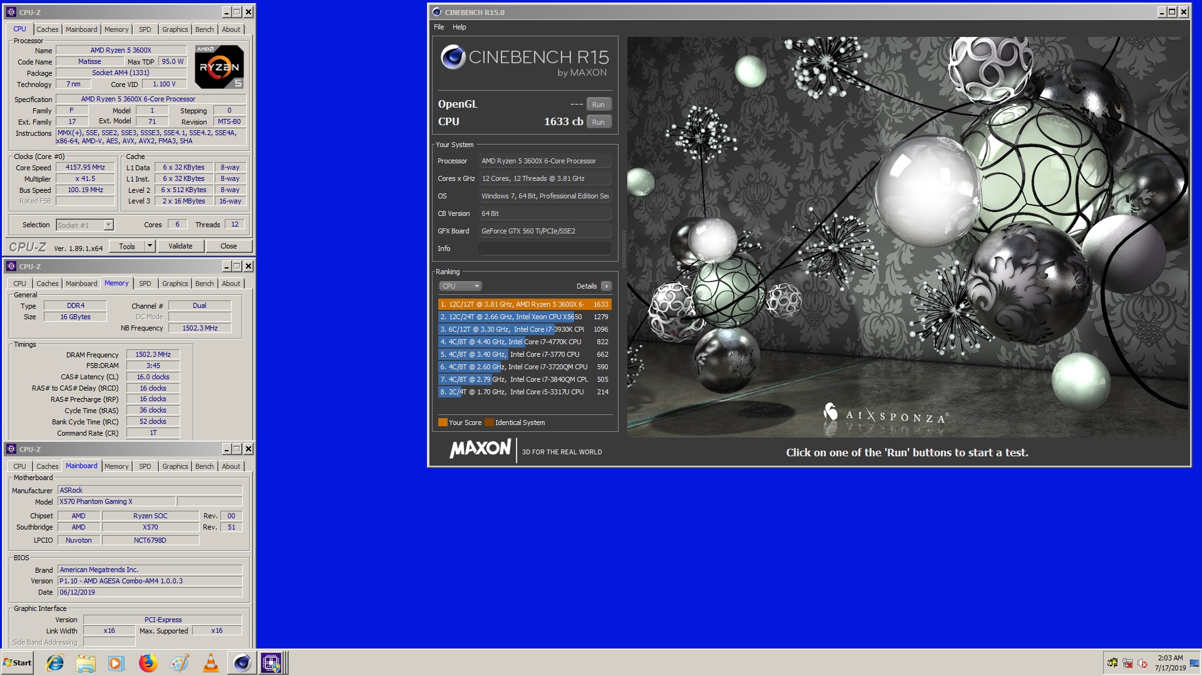Run the CPU benchmark in Cinebench
The image size is (1202, 676).
598,122
